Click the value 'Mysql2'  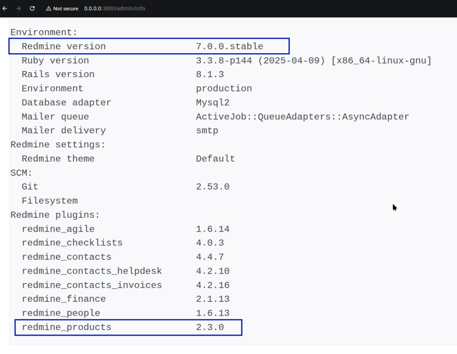(x=213, y=103)
